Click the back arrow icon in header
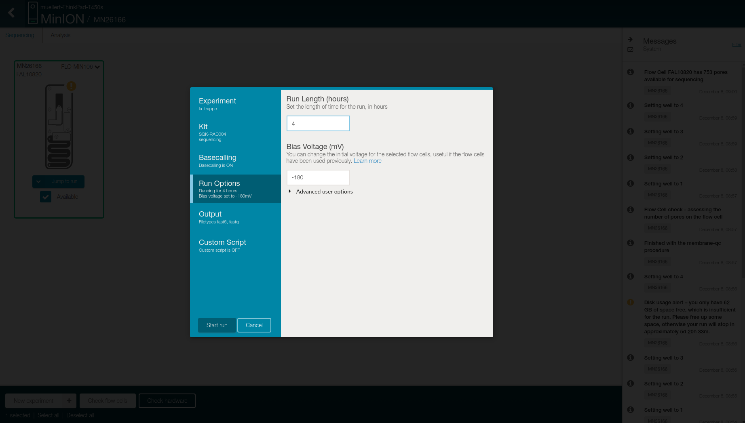Image resolution: width=745 pixels, height=423 pixels. [11, 13]
